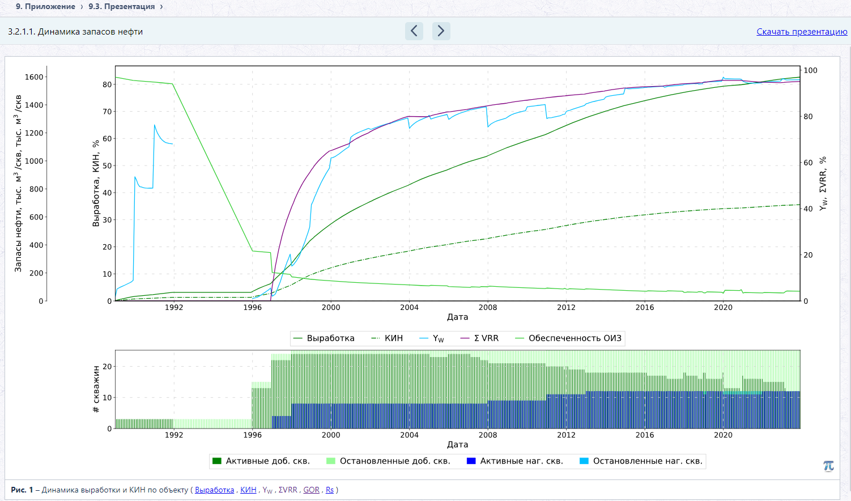Open the GOR link in caption
This screenshot has width=851, height=501.
tap(311, 490)
